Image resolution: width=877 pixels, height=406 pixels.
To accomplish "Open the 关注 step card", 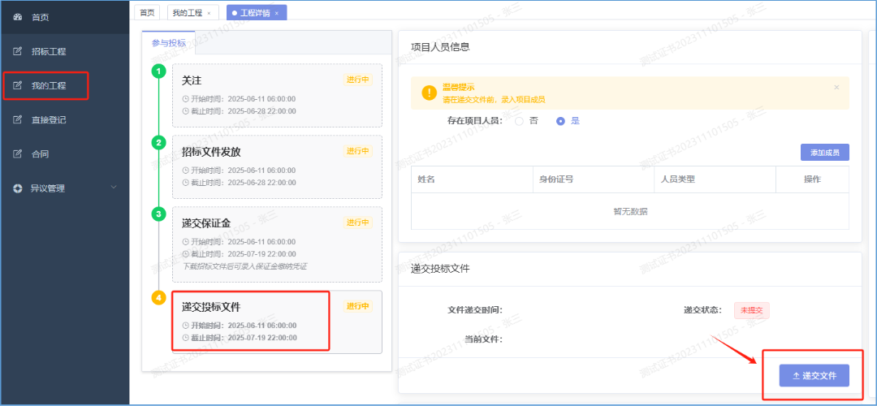I will pyautogui.click(x=278, y=96).
